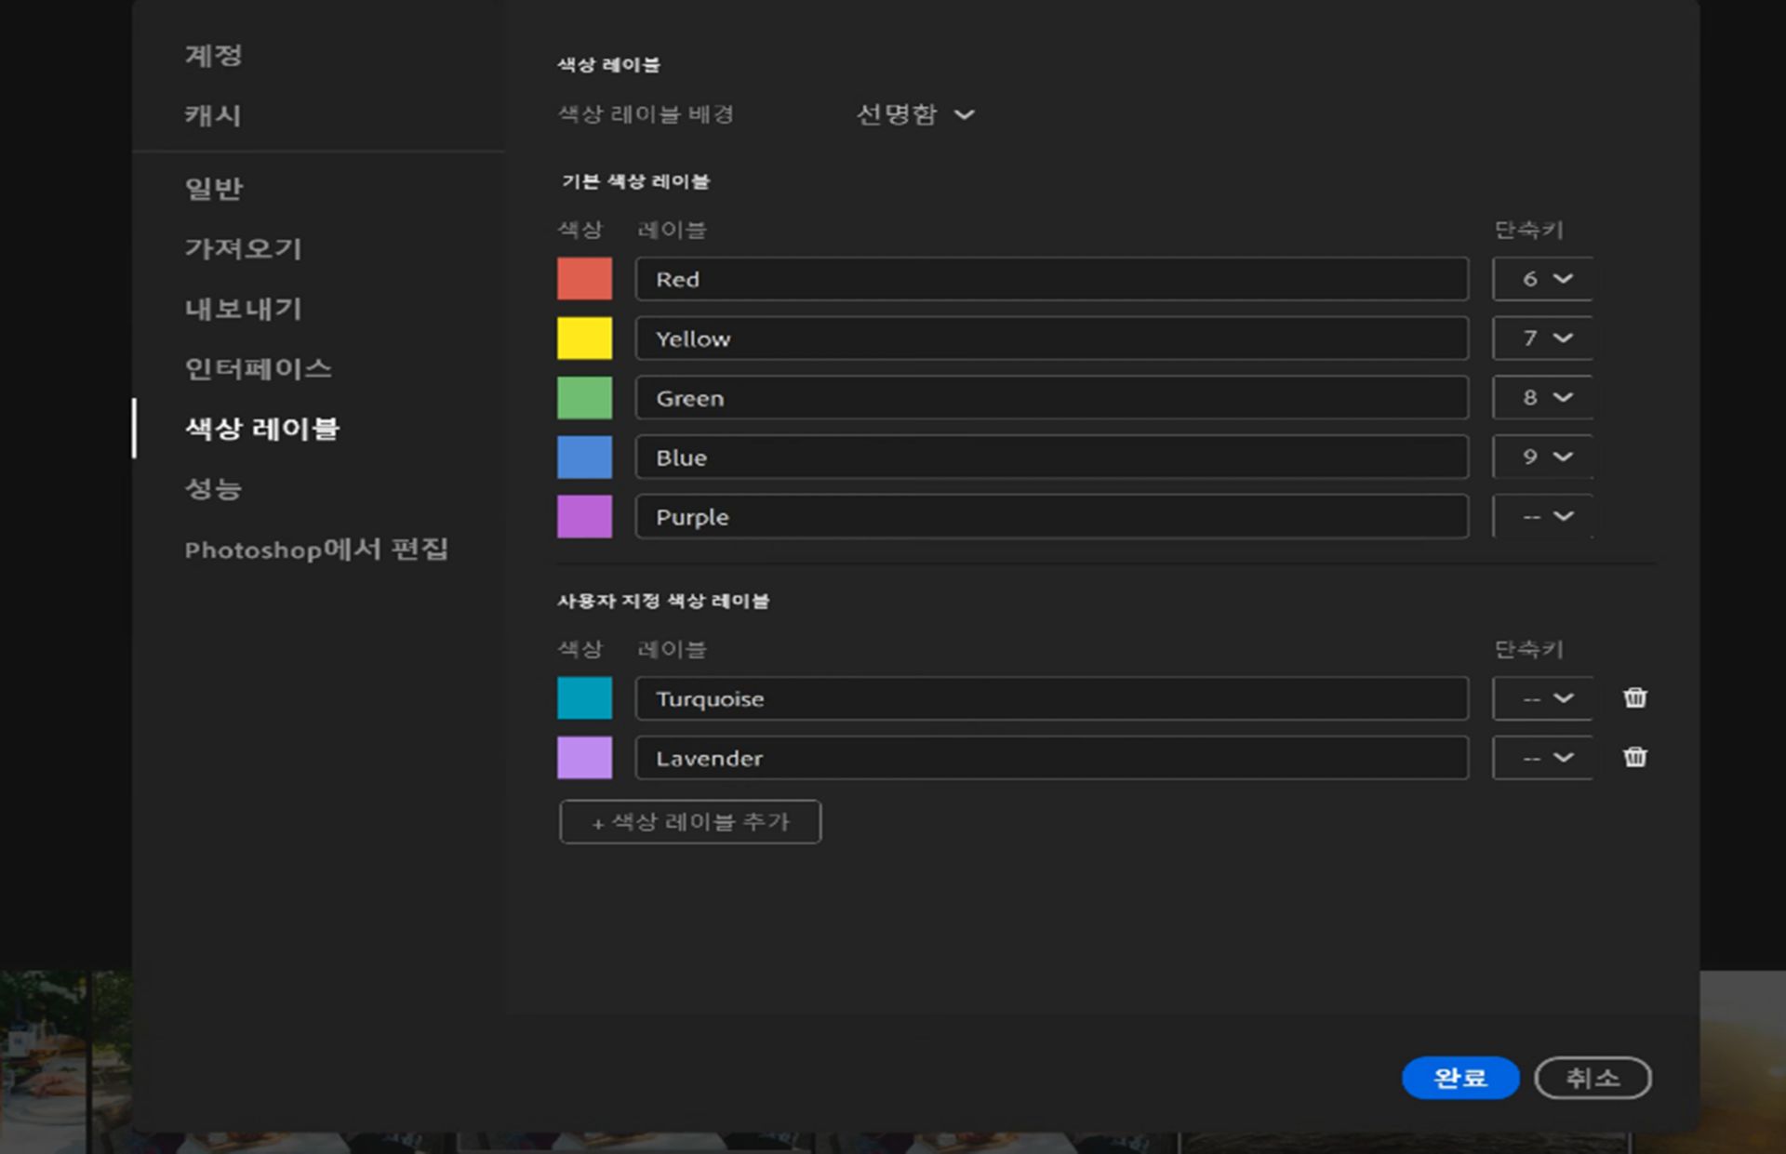The image size is (1786, 1154).
Task: Click the 완료 button
Action: point(1460,1078)
